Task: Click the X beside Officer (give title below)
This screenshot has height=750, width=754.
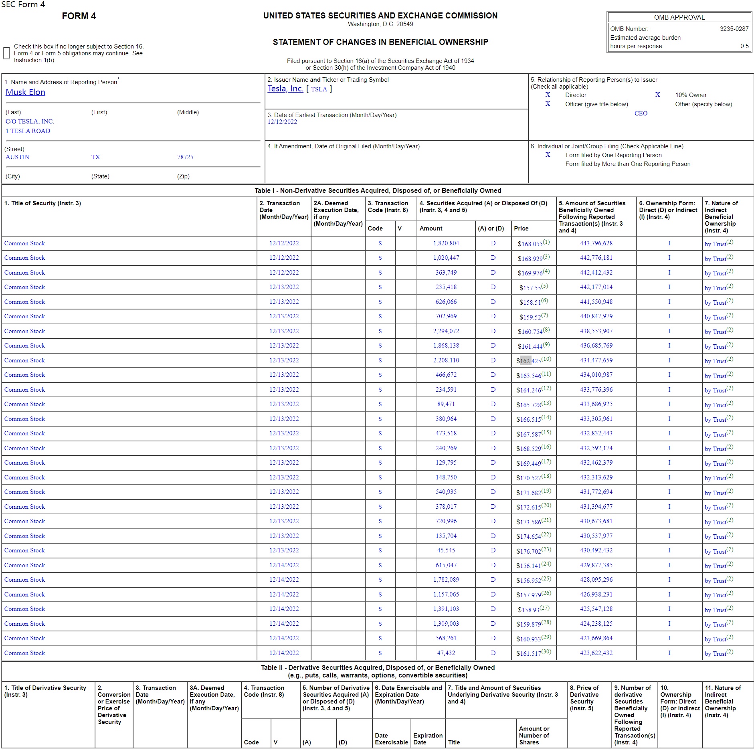Action: pyautogui.click(x=548, y=104)
